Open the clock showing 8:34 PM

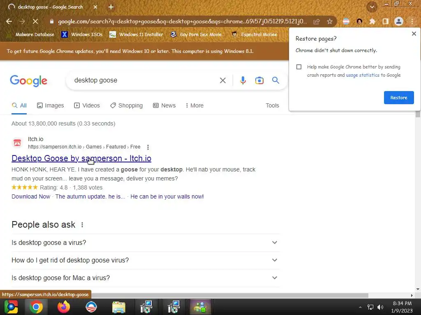(x=402, y=307)
